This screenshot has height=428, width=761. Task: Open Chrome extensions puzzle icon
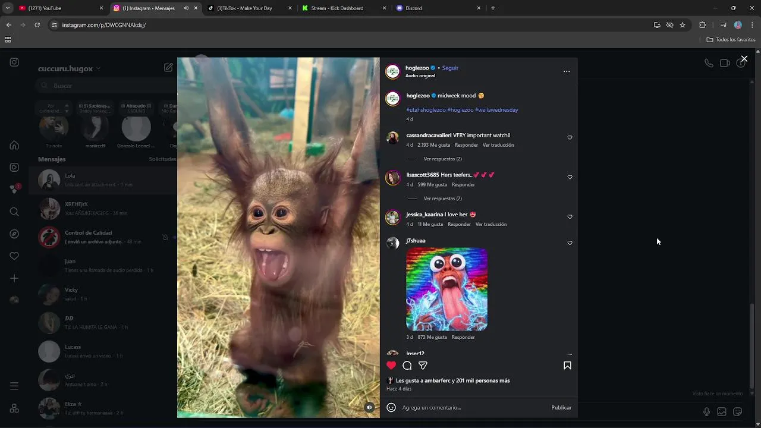(703, 25)
